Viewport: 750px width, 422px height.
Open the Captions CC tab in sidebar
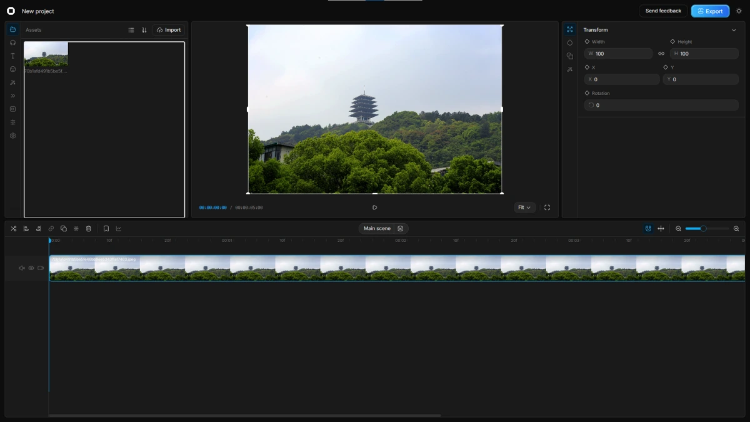(12, 109)
